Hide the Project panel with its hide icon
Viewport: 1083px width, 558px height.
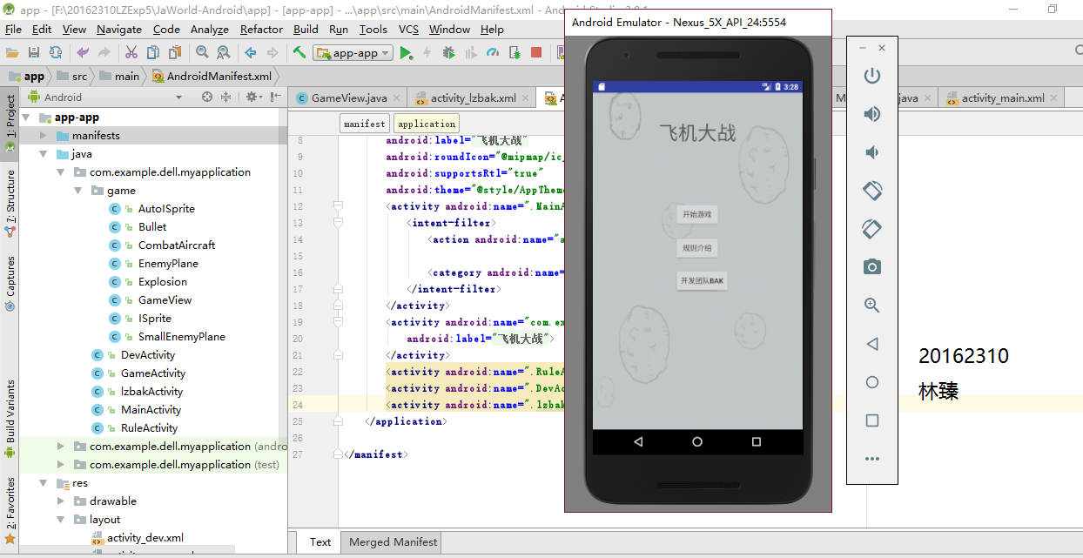click(276, 97)
